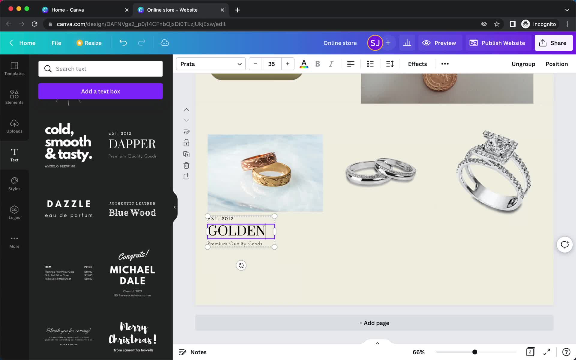
Task: Click the Undo arrow
Action: tap(123, 43)
